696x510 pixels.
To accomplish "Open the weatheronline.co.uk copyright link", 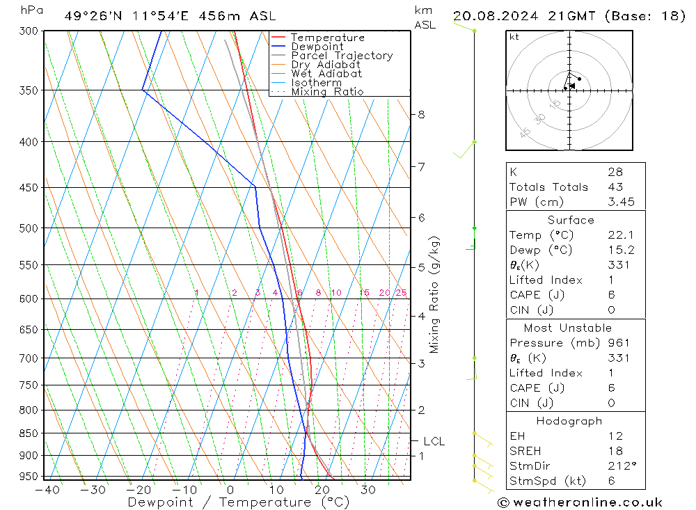I will (580, 502).
